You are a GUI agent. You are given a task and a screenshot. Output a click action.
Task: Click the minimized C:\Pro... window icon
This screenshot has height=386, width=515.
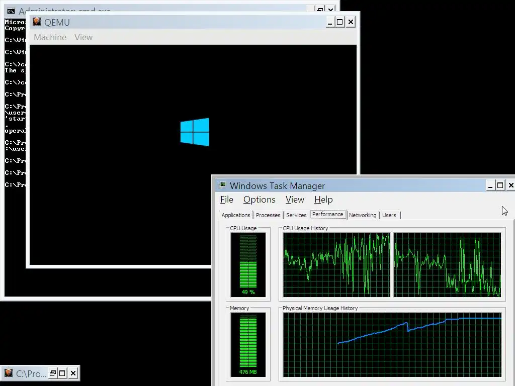tap(9, 373)
